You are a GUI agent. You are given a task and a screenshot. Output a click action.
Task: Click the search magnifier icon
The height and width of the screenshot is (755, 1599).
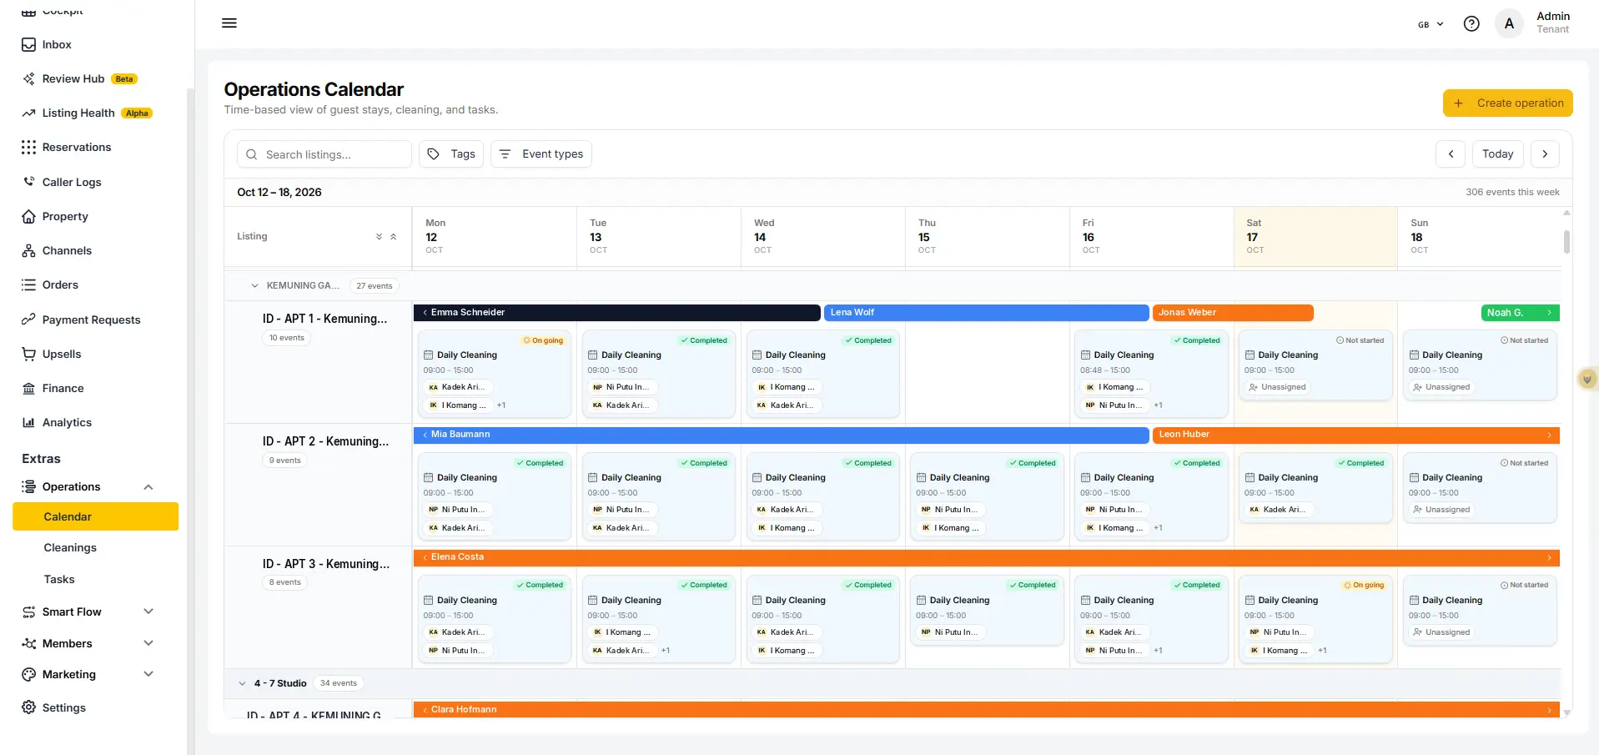[251, 154]
